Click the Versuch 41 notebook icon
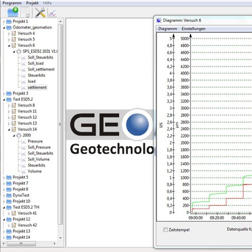Viewport: 252px width, 252px height. click(14, 213)
